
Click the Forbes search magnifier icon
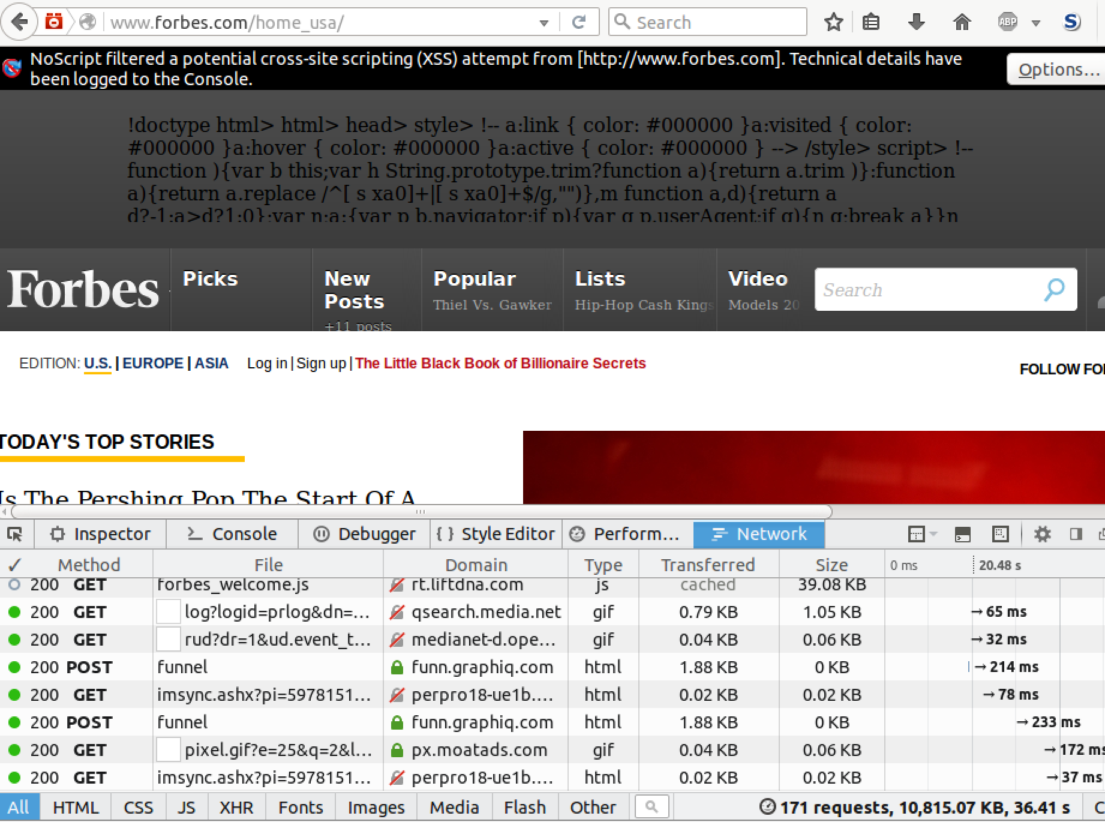click(1054, 290)
